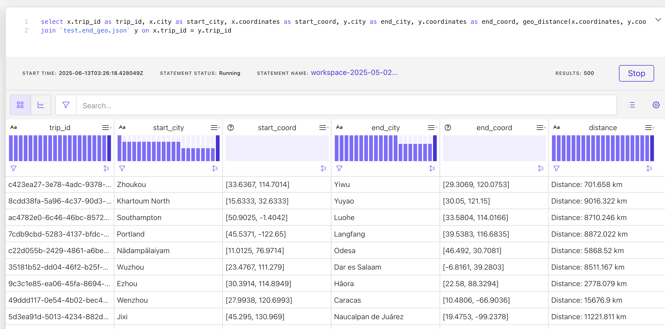
Task: Click the distance histogram chart
Action: 603,148
